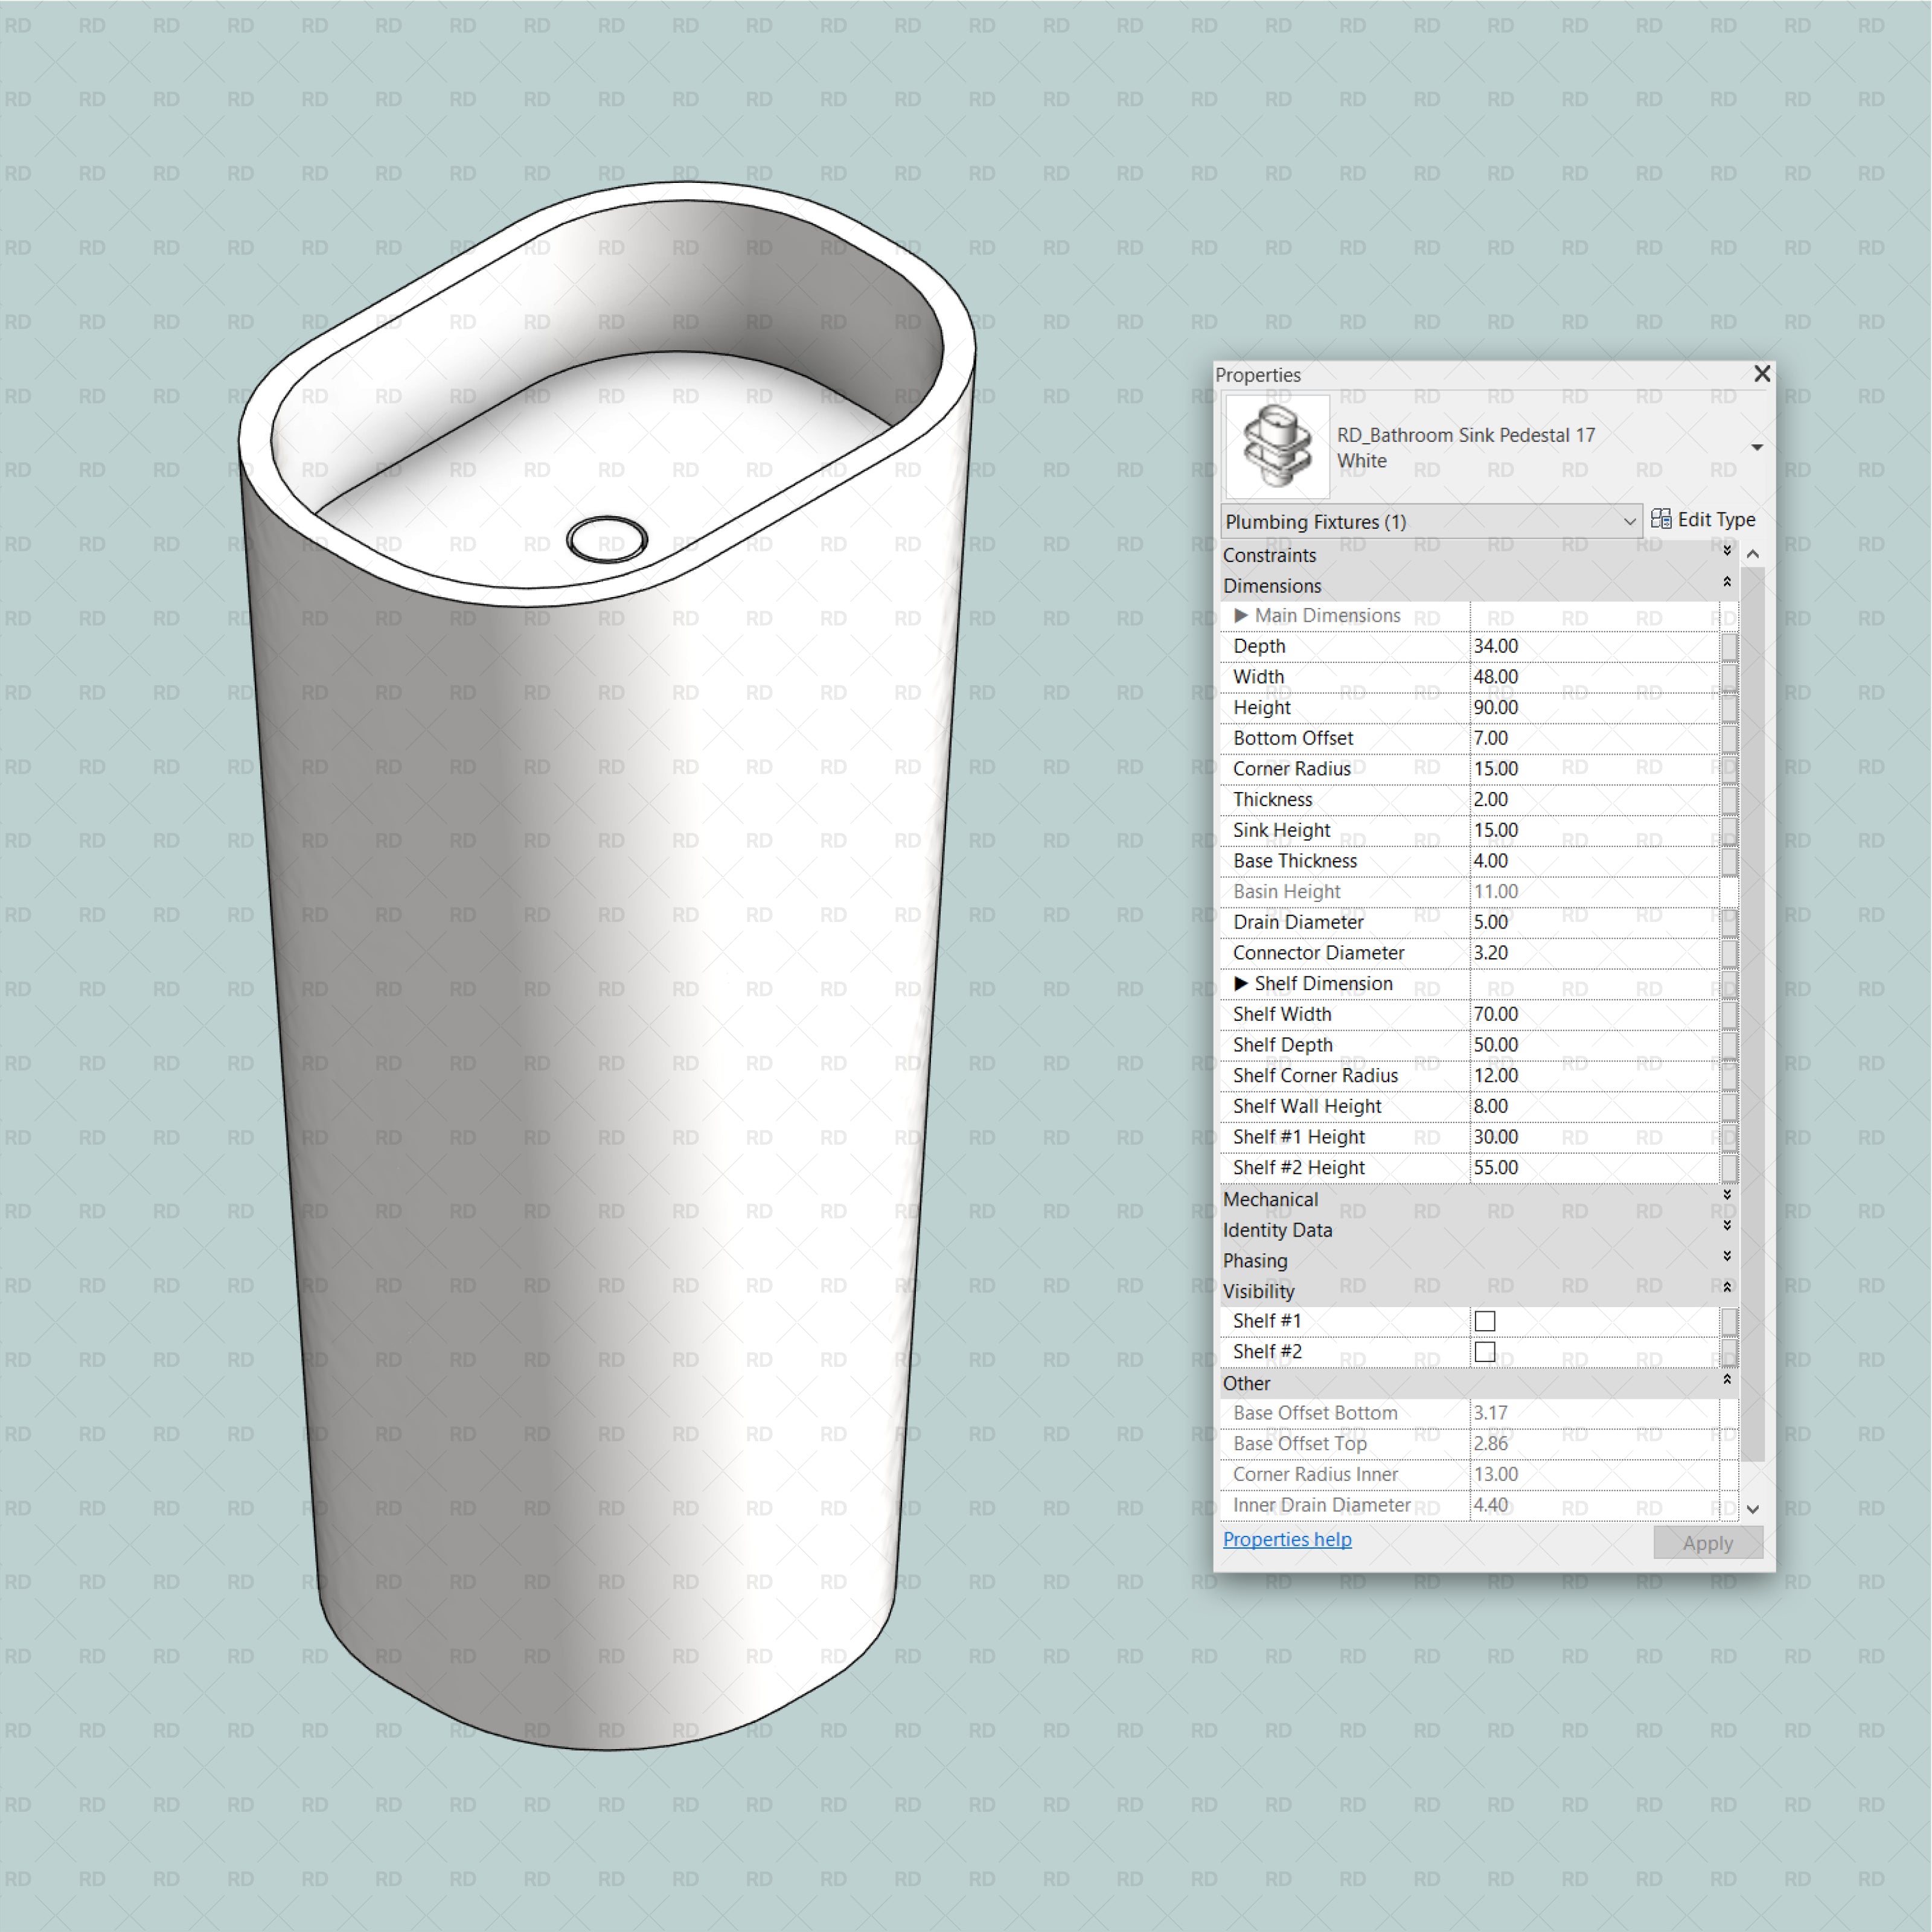The width and height of the screenshot is (1932, 1932).
Task: Enable the Shelf #1 visibility checkbox
Action: point(1485,1321)
